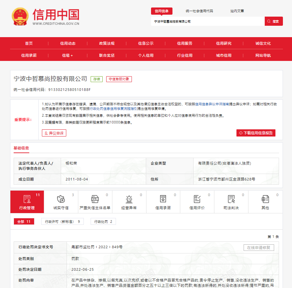Open the 信用评价 icon
The height and width of the screenshot is (288, 292).
click(197, 199)
